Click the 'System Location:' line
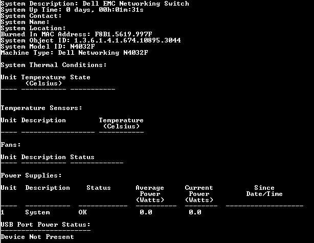The image size is (314, 243). [x=33, y=28]
